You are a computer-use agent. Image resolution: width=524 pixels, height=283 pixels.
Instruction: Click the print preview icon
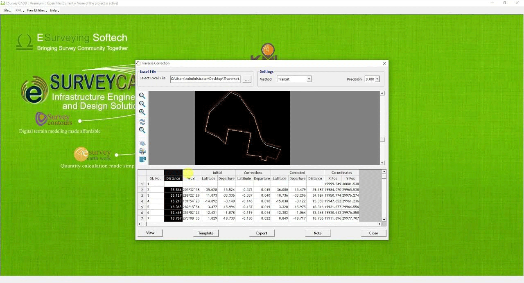click(142, 151)
